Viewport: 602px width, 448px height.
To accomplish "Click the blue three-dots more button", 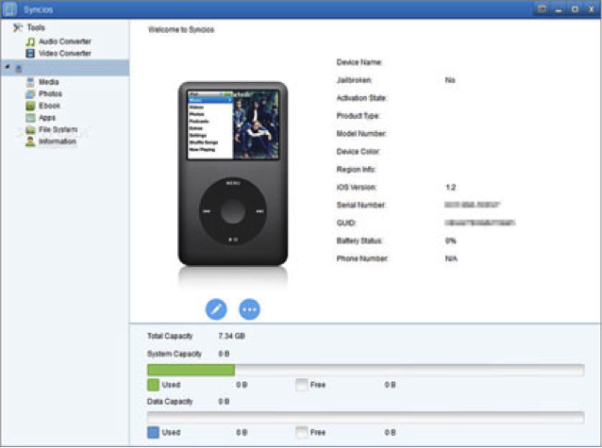I will (249, 309).
